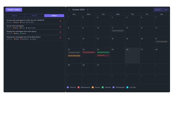
Task: Go to previous month with left chevron
Action: (69, 10)
